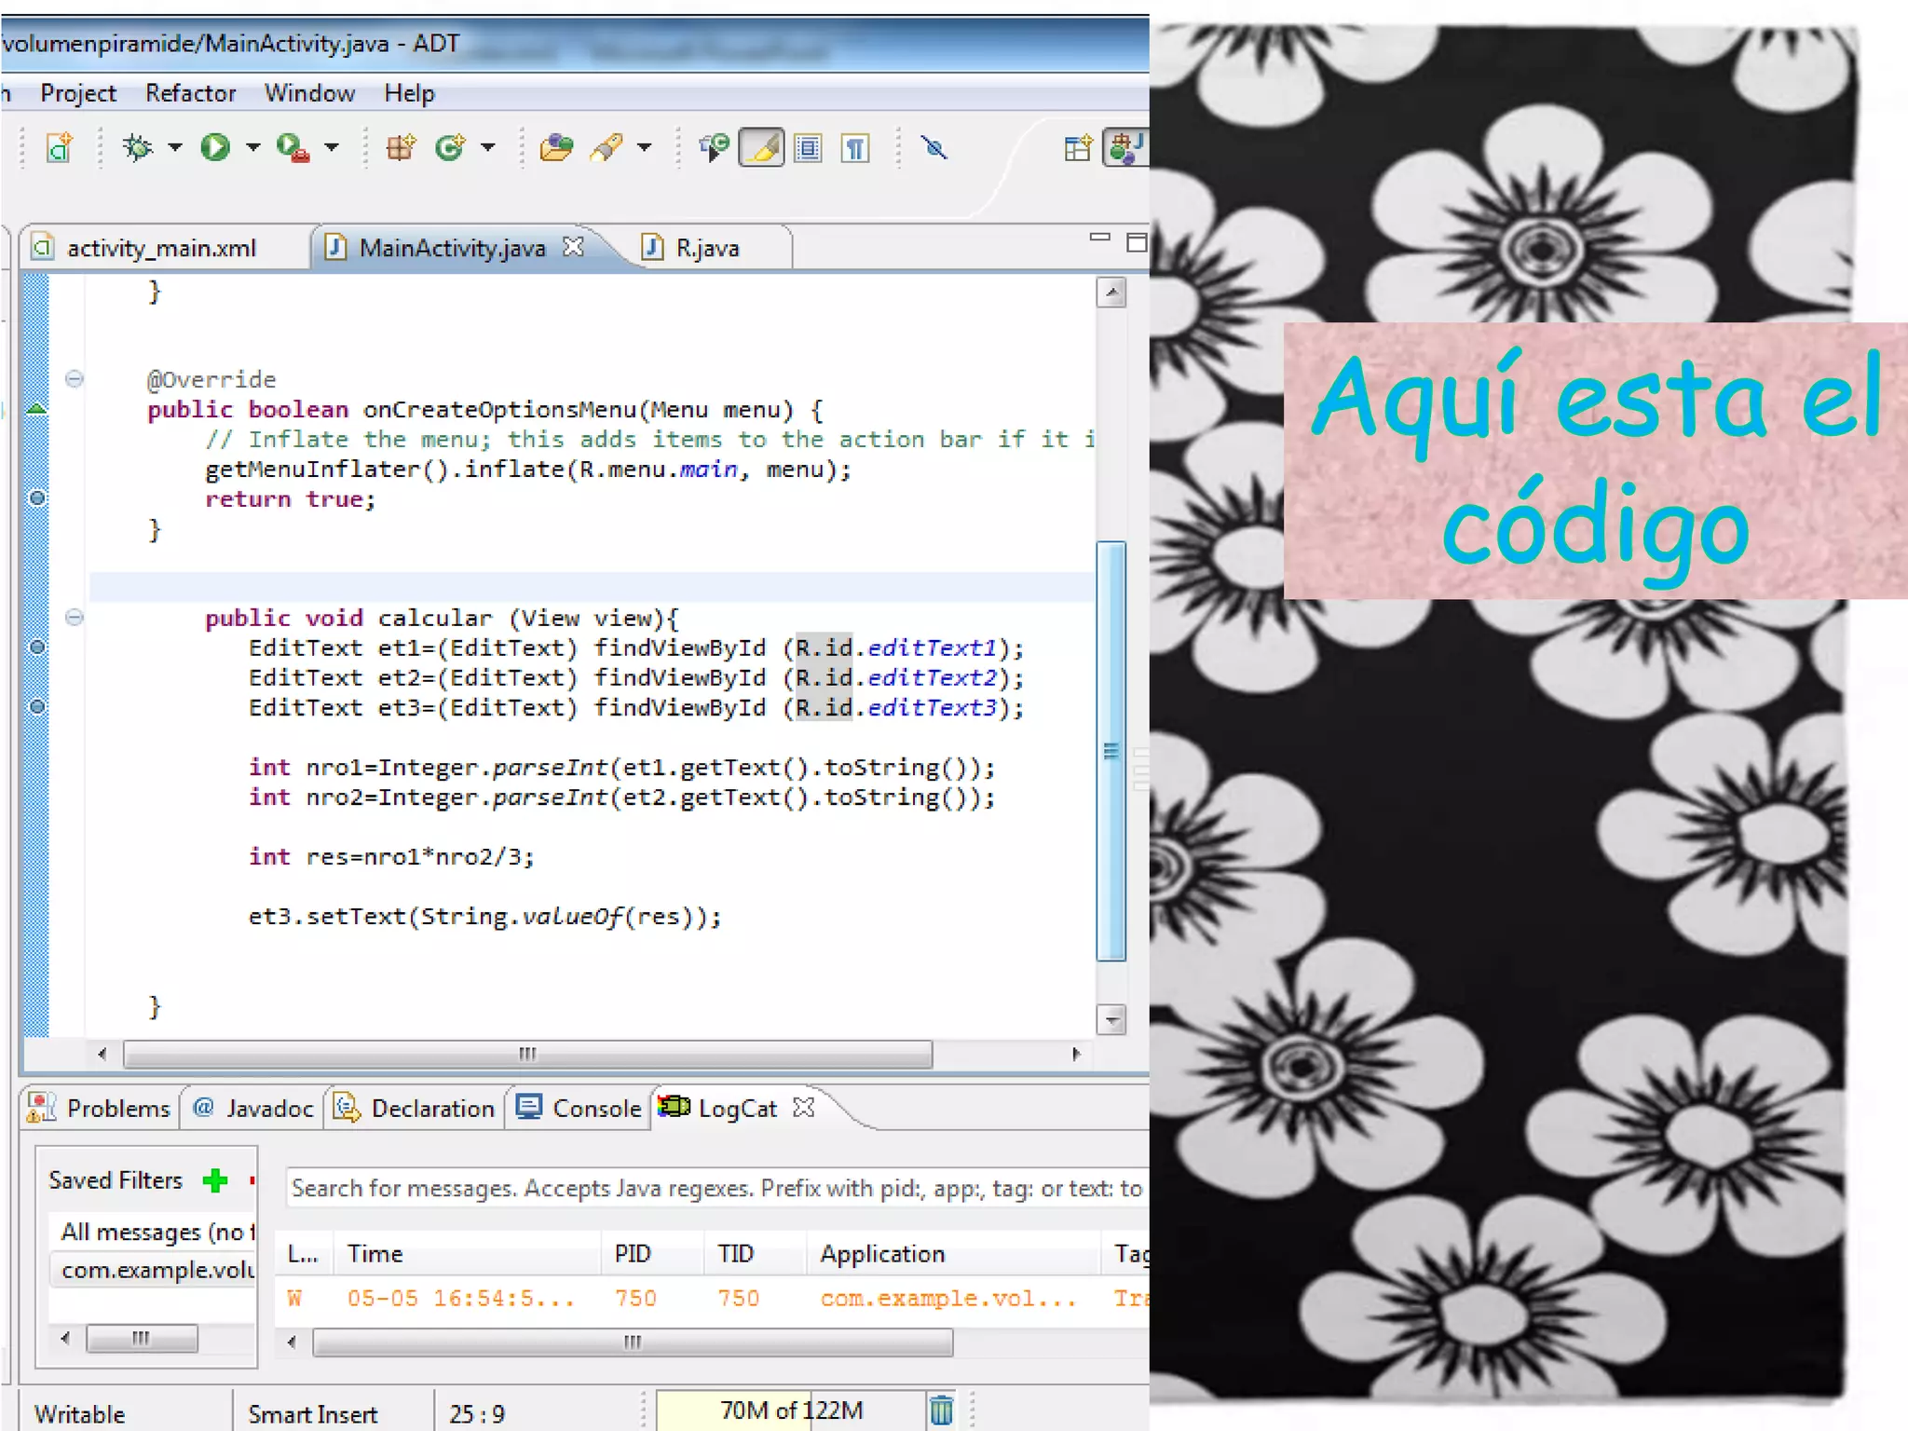This screenshot has width=1908, height=1431.
Task: Click the editor vertical scrollbar thumb
Action: click(x=1111, y=750)
